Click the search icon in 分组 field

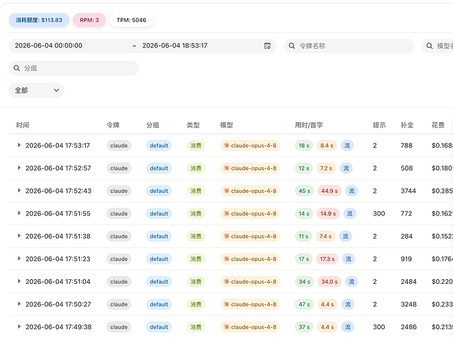16,68
